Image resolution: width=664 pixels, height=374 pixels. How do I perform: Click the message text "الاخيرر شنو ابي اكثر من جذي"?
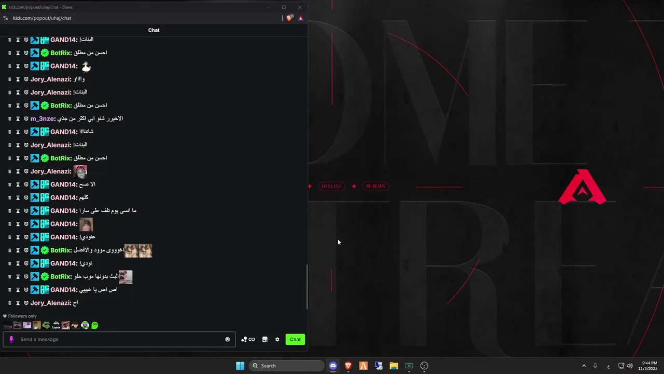90,119
